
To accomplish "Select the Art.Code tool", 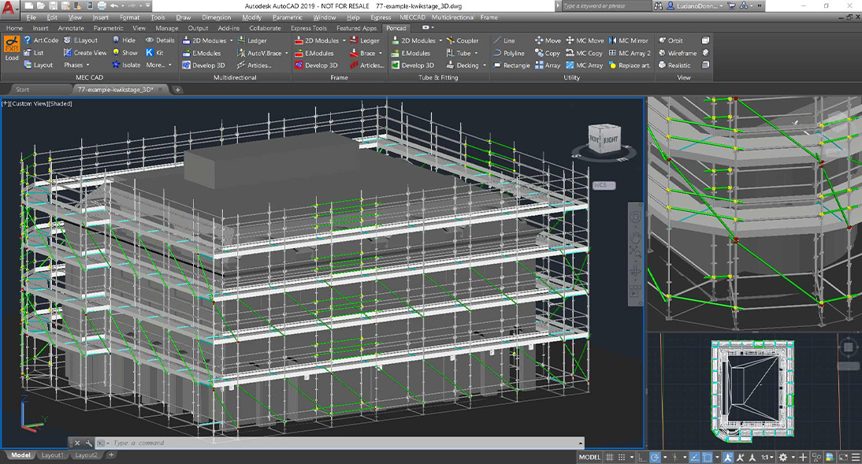I will coord(41,40).
